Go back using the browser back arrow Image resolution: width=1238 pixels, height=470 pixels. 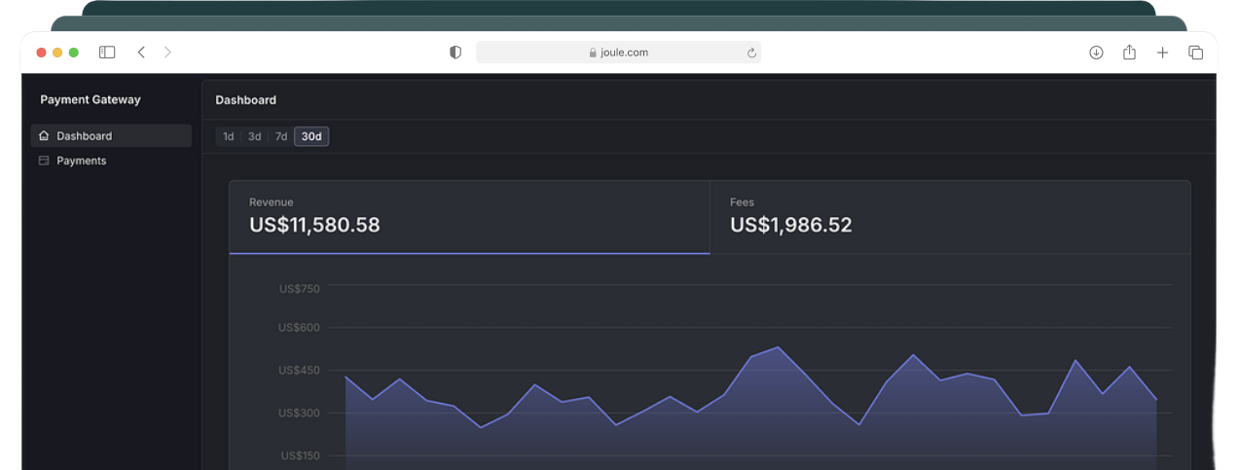(141, 53)
